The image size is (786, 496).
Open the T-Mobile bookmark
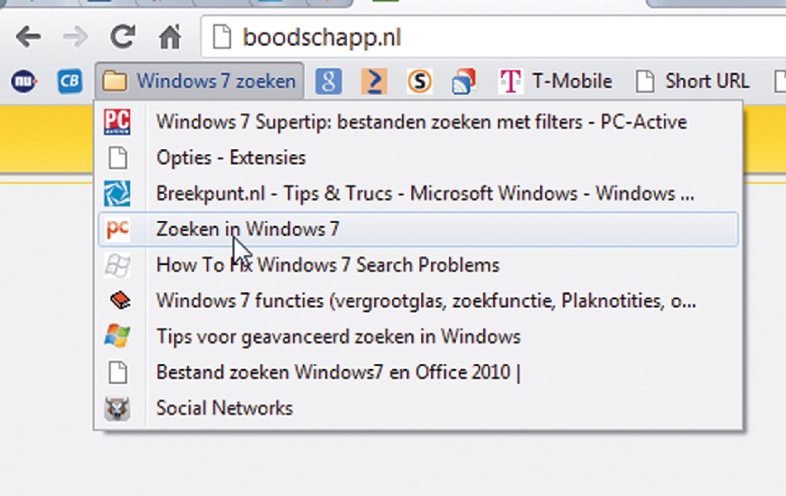coord(555,82)
